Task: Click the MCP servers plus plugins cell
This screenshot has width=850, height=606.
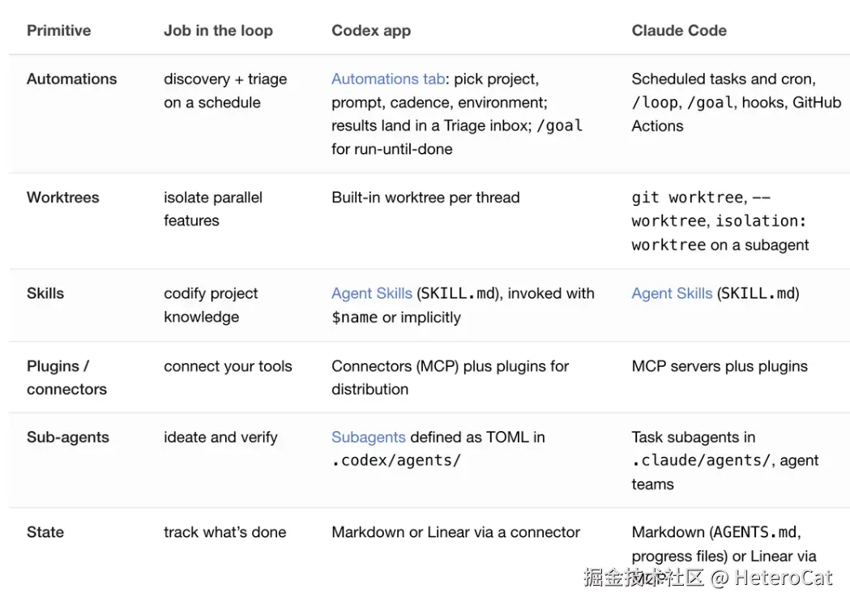Action: tap(720, 366)
